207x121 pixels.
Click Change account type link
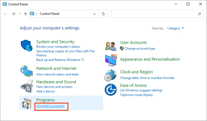[140, 49]
